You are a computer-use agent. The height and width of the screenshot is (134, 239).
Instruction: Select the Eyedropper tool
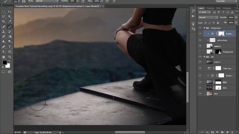[x=10, y=22]
